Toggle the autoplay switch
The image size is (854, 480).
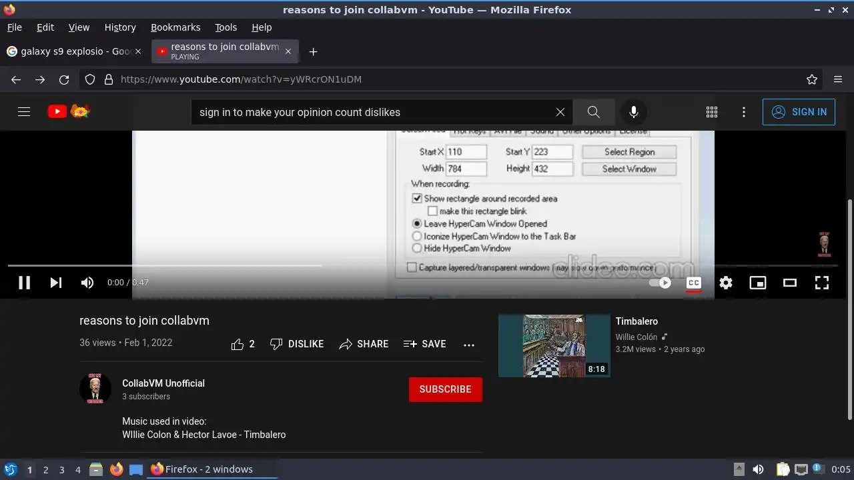660,283
